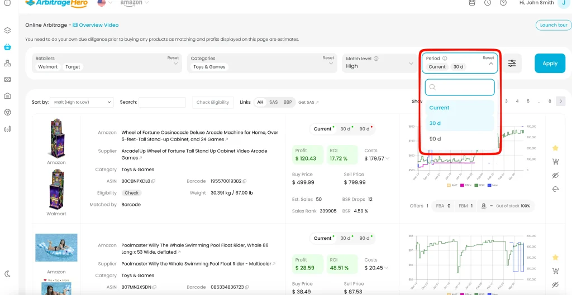
Task: Toggle BSR legend swatch on first chart
Action: (x=478, y=185)
